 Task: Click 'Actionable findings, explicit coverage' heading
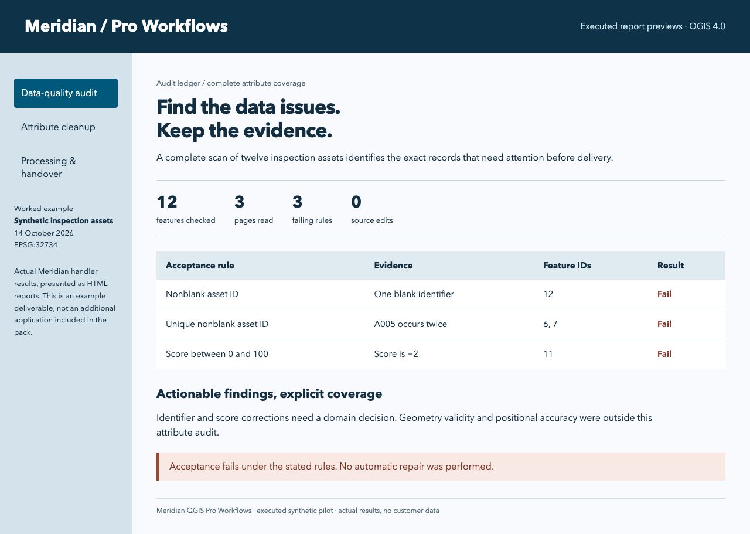(269, 394)
